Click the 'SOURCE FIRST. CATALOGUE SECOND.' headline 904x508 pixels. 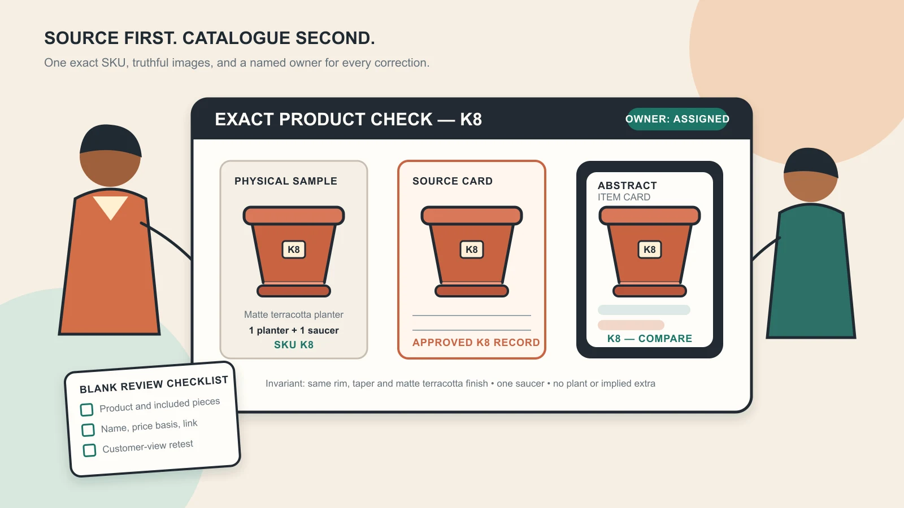(x=210, y=38)
